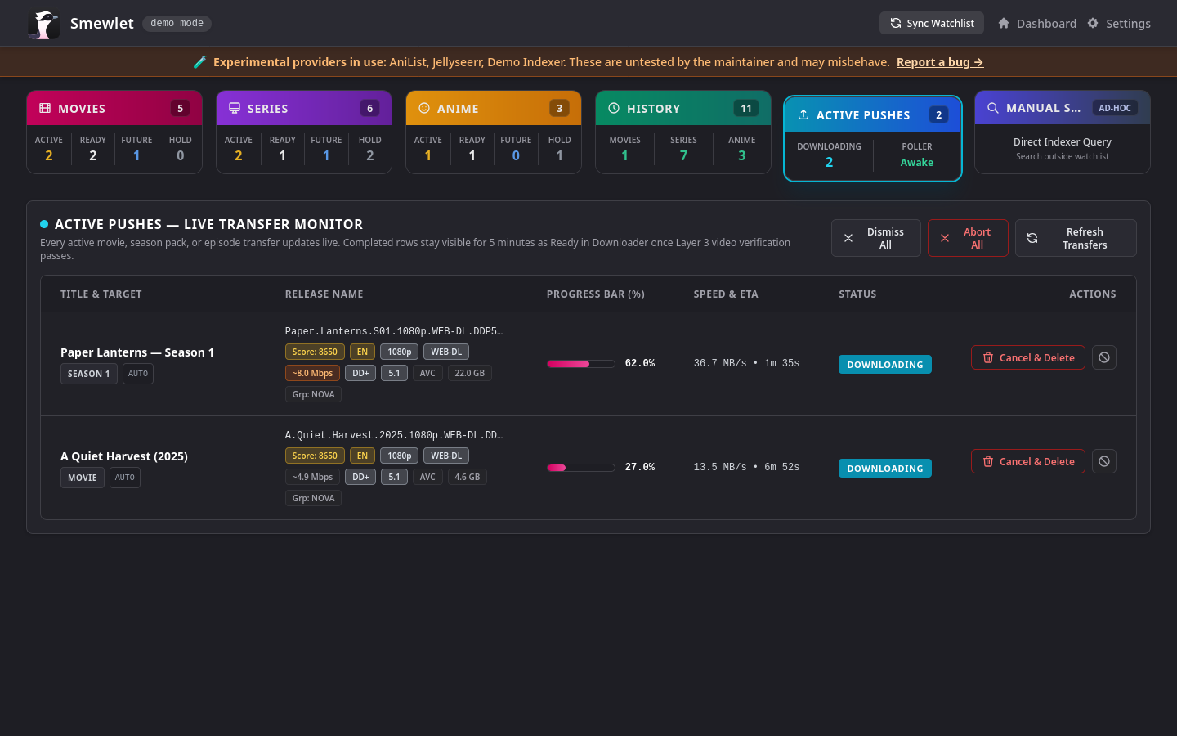Open Settings via the gear icon
The width and height of the screenshot is (1177, 736).
[x=1093, y=23]
